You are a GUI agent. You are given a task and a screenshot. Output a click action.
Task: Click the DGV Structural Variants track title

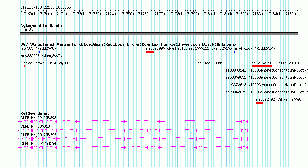[128, 44]
